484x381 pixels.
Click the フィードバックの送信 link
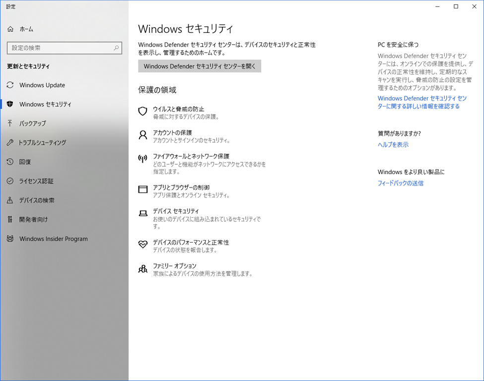tap(400, 183)
